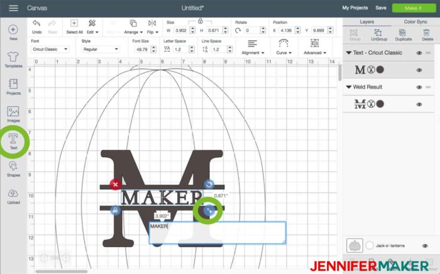Click the horizontal canvas scrollbar
Image resolution: width=440 pixels, height=274 pixels.
pos(61,271)
